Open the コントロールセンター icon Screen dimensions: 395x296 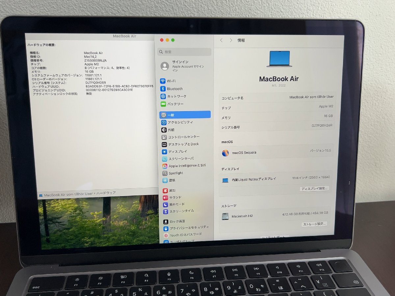[164, 137]
